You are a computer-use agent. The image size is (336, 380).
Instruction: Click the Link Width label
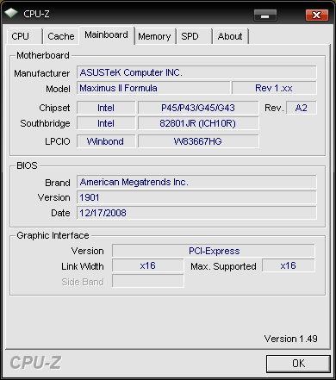(83, 266)
